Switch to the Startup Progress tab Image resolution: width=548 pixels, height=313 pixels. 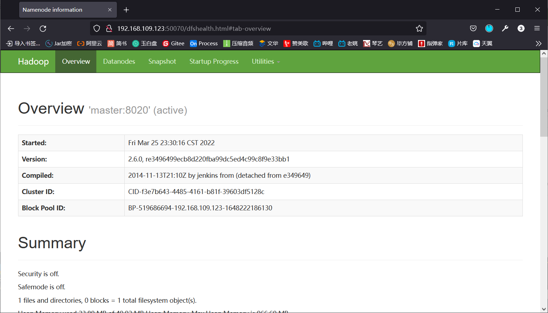click(214, 62)
